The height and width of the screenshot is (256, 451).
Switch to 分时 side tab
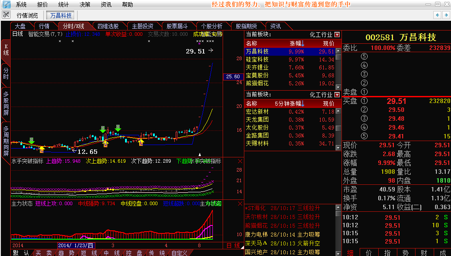[x=6, y=73]
